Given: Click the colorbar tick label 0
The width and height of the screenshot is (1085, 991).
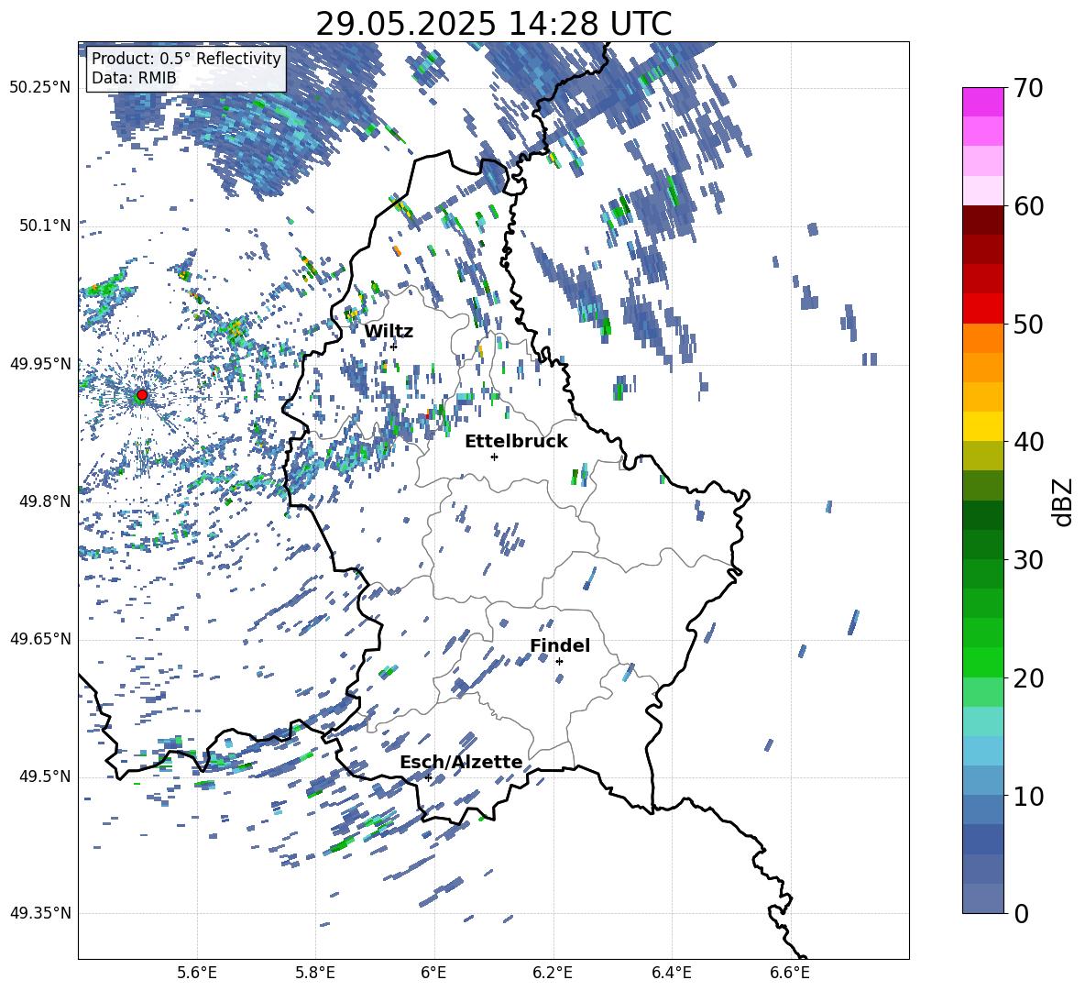Looking at the screenshot, I should pyautogui.click(x=1021, y=913).
